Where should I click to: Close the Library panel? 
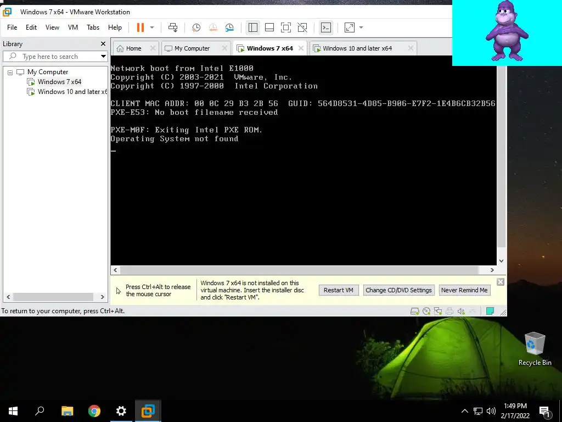point(103,44)
